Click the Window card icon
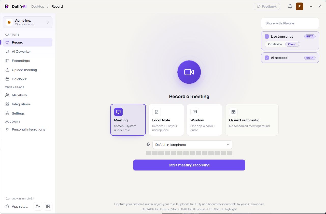This screenshot has width=326, height=214. 195,112
